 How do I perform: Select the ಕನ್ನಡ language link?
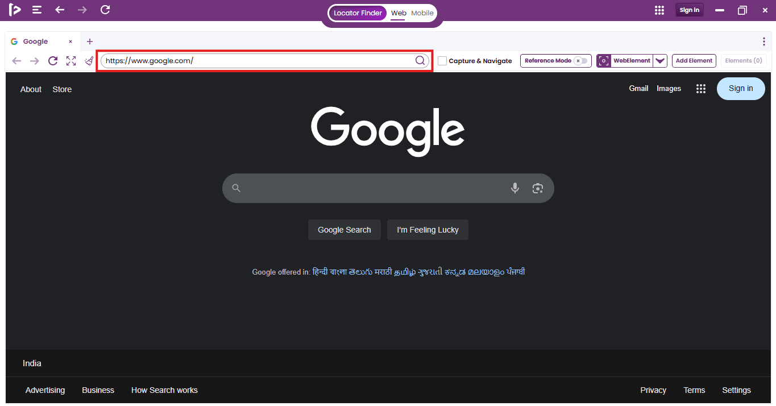(x=456, y=272)
